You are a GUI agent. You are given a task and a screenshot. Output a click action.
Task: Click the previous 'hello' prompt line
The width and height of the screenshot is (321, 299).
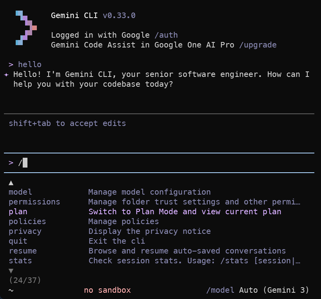click(29, 64)
